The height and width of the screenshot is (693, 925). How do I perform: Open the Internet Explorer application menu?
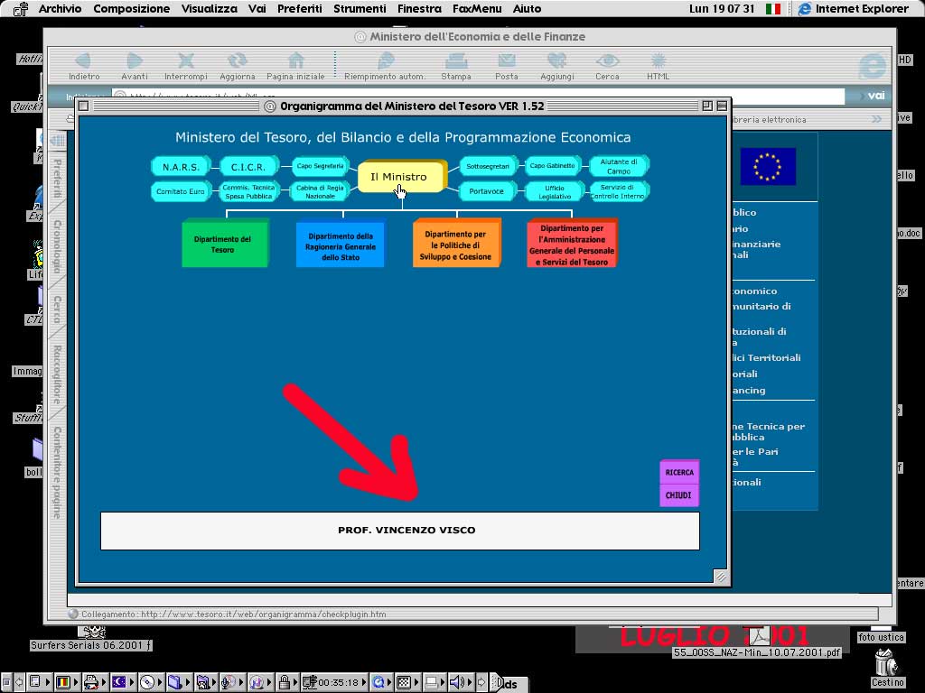[853, 9]
